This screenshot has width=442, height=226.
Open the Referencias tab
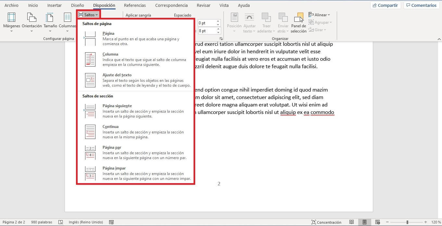coord(135,6)
